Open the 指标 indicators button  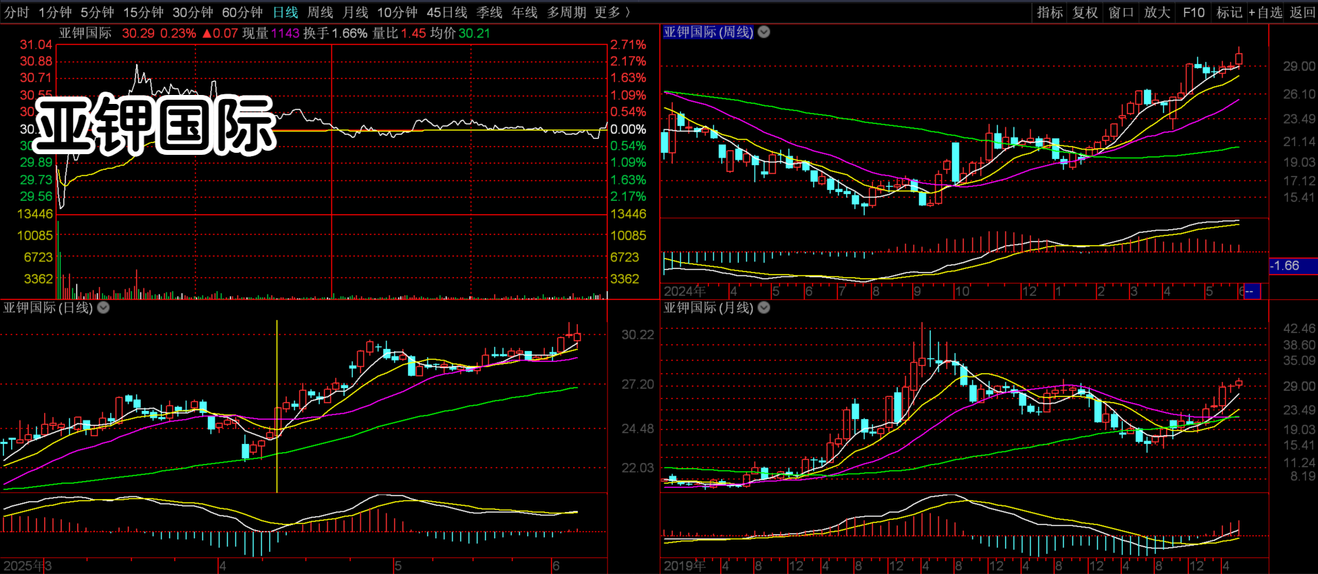coord(1050,12)
